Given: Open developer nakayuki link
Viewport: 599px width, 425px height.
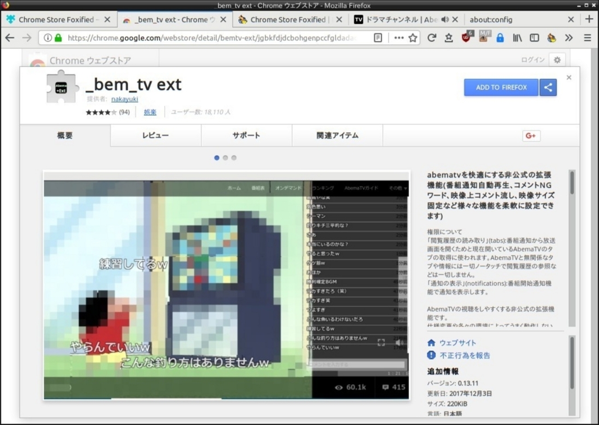Looking at the screenshot, I should point(124,99).
